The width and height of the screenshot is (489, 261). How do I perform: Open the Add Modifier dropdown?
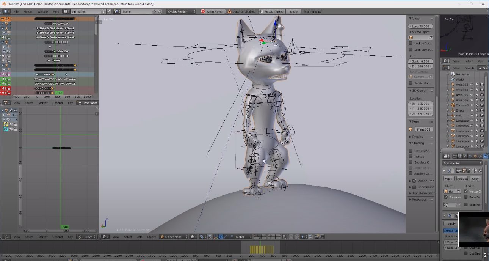click(462, 163)
